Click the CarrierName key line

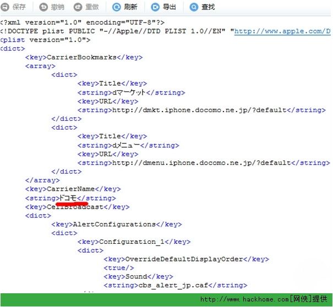[x=73, y=189]
